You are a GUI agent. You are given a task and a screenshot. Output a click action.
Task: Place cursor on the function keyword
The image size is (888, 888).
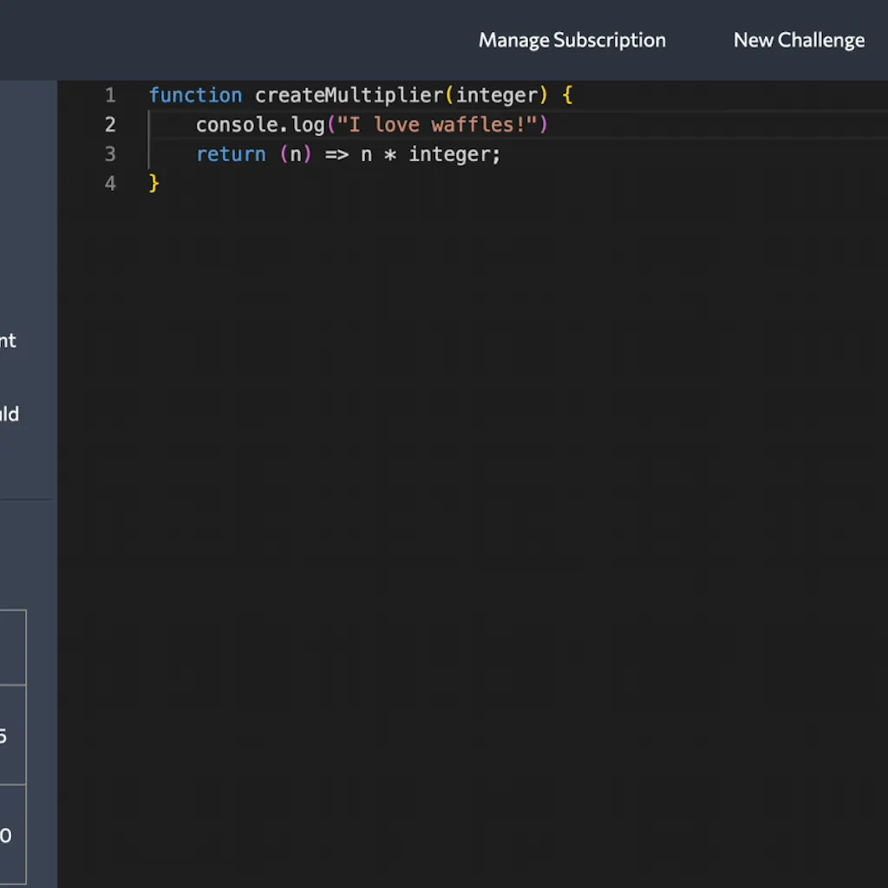pos(195,95)
